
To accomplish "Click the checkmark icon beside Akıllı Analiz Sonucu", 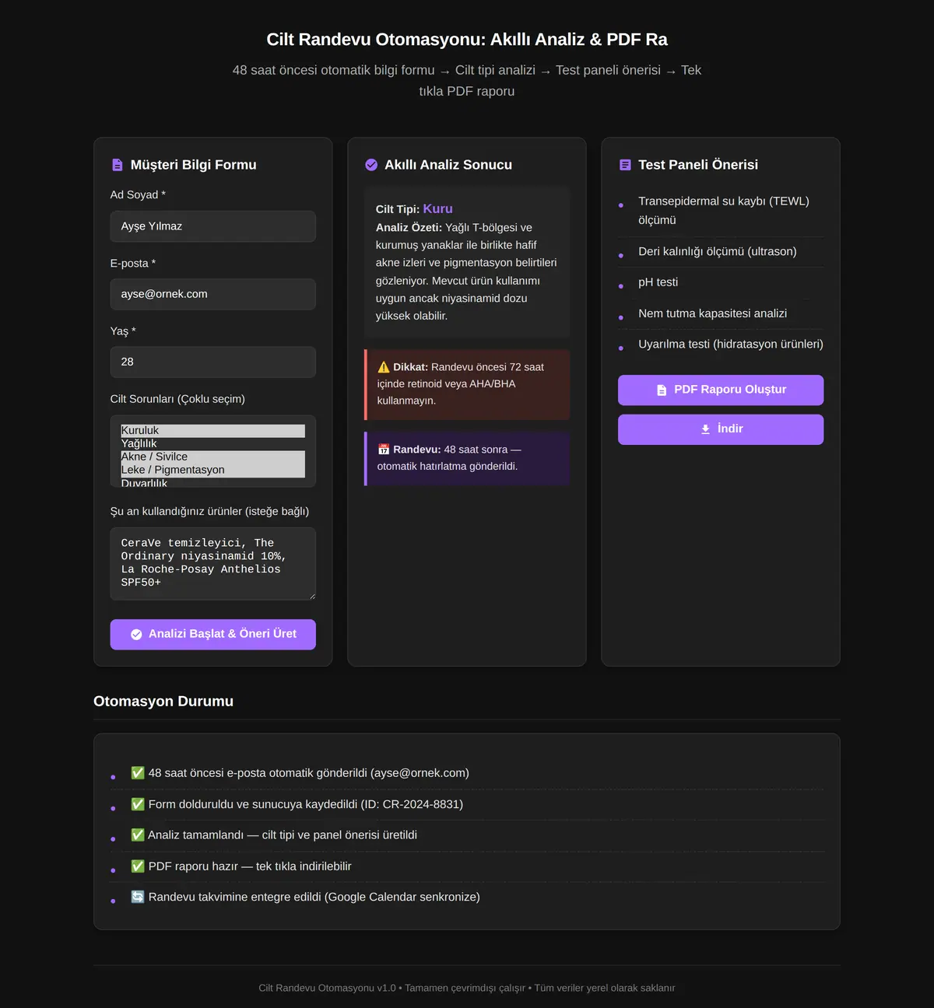I will tap(371, 165).
